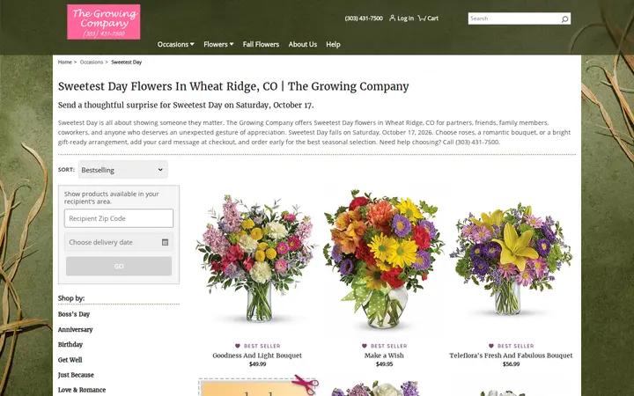634x396 pixels.
Task: Click the GO button
Action: (x=119, y=267)
